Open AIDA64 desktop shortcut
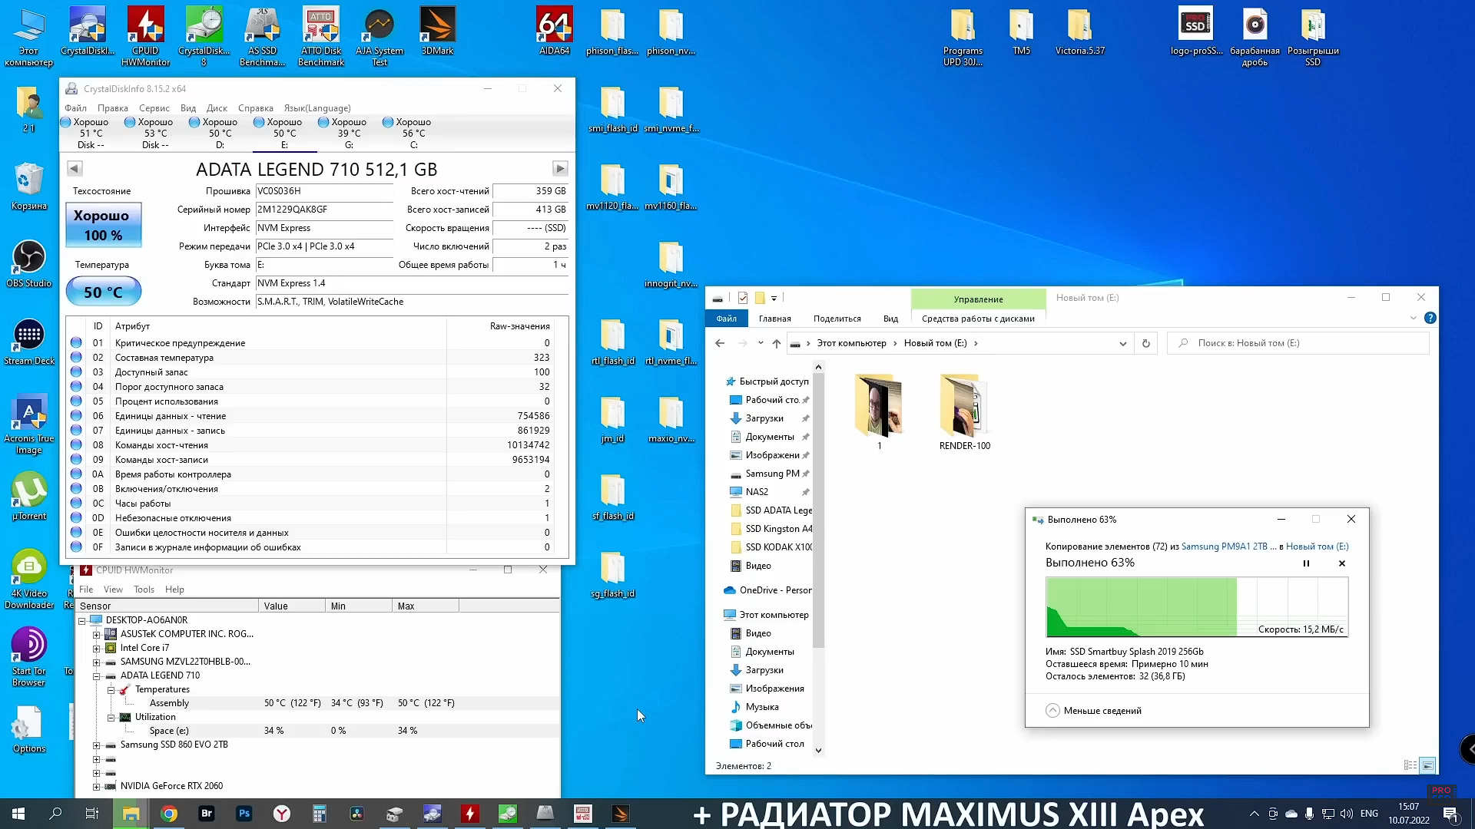Viewport: 1475px width, 829px height. click(554, 31)
